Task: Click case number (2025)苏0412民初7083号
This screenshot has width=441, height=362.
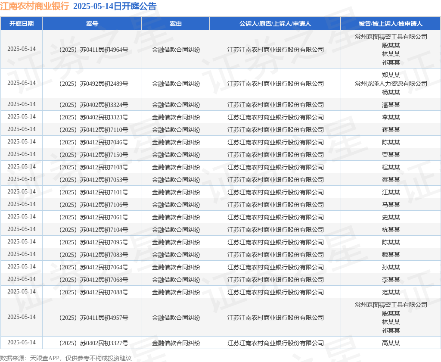Action: coord(93,255)
